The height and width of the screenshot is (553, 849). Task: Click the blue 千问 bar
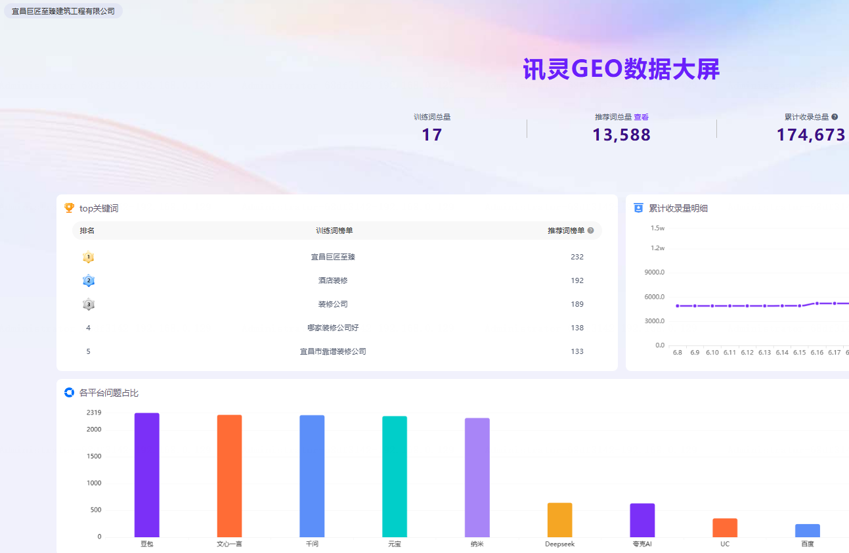[312, 476]
